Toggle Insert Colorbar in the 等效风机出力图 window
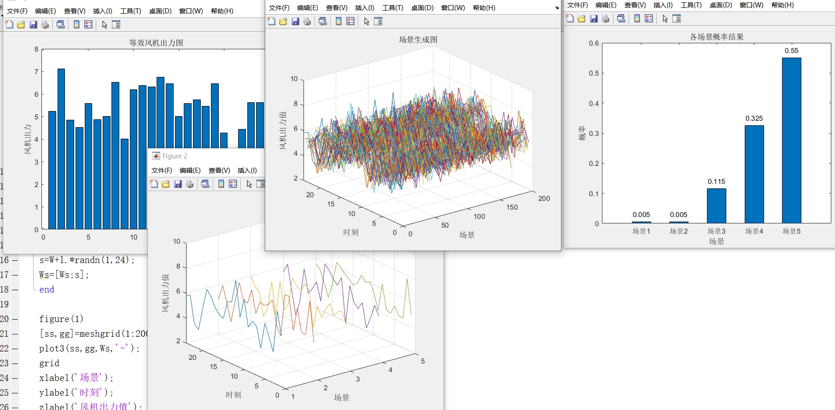The image size is (835, 410). [76, 24]
